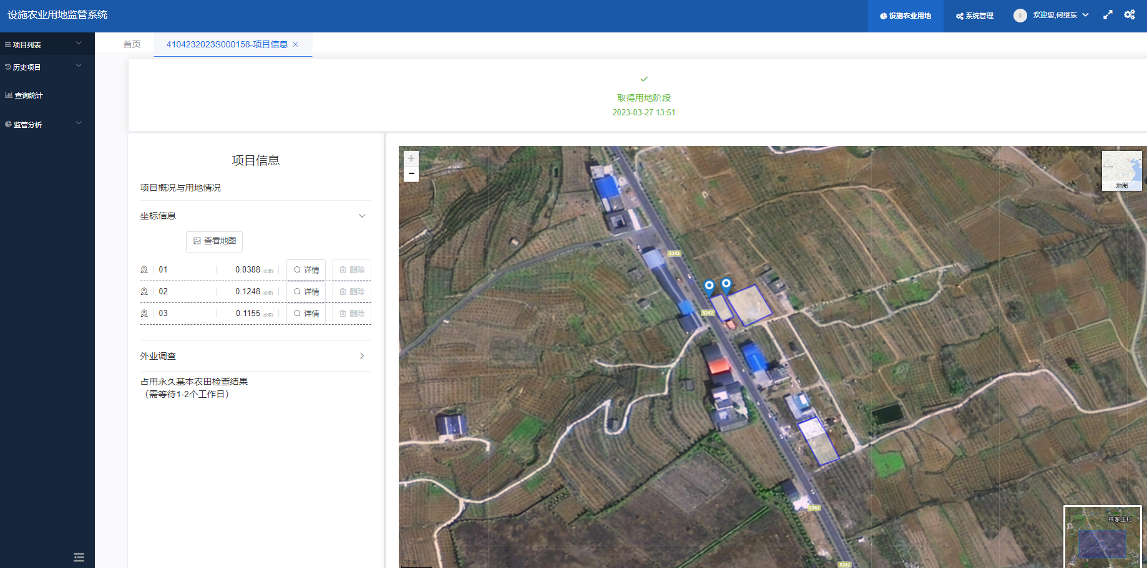Expand the 欢迎您,何继东 user dropdown
Screen dimensions: 1147x568
[1060, 15]
